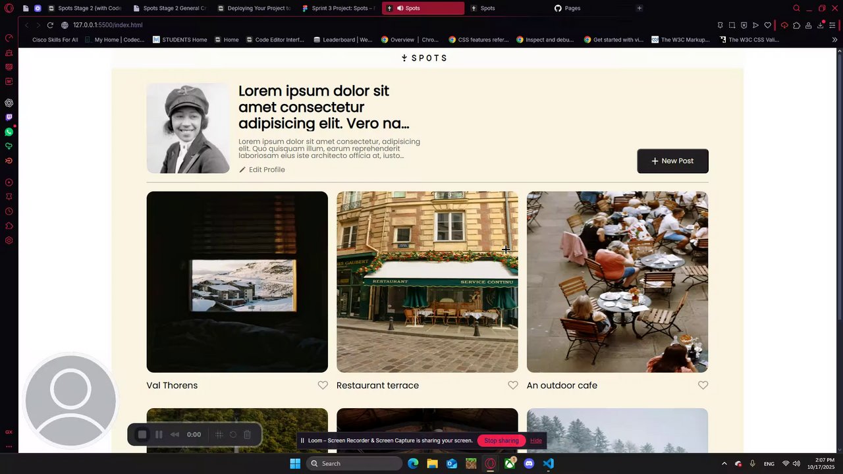
Task: Open sidebar more options dots
Action: (9, 446)
